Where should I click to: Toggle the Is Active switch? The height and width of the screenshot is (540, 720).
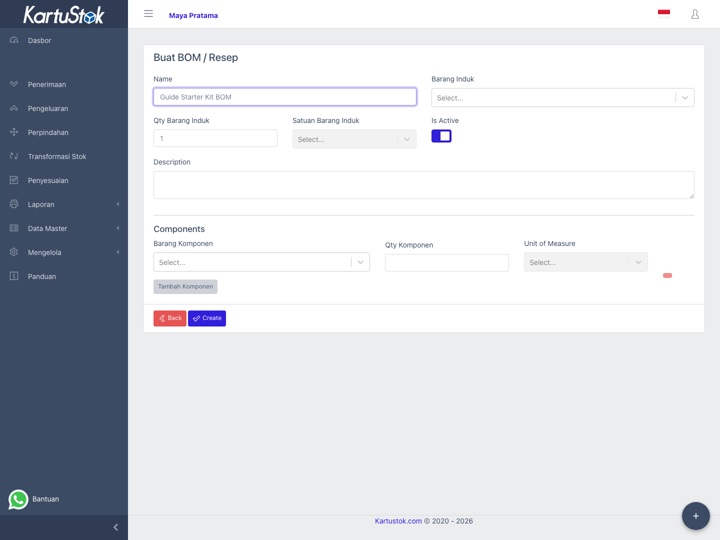click(441, 136)
